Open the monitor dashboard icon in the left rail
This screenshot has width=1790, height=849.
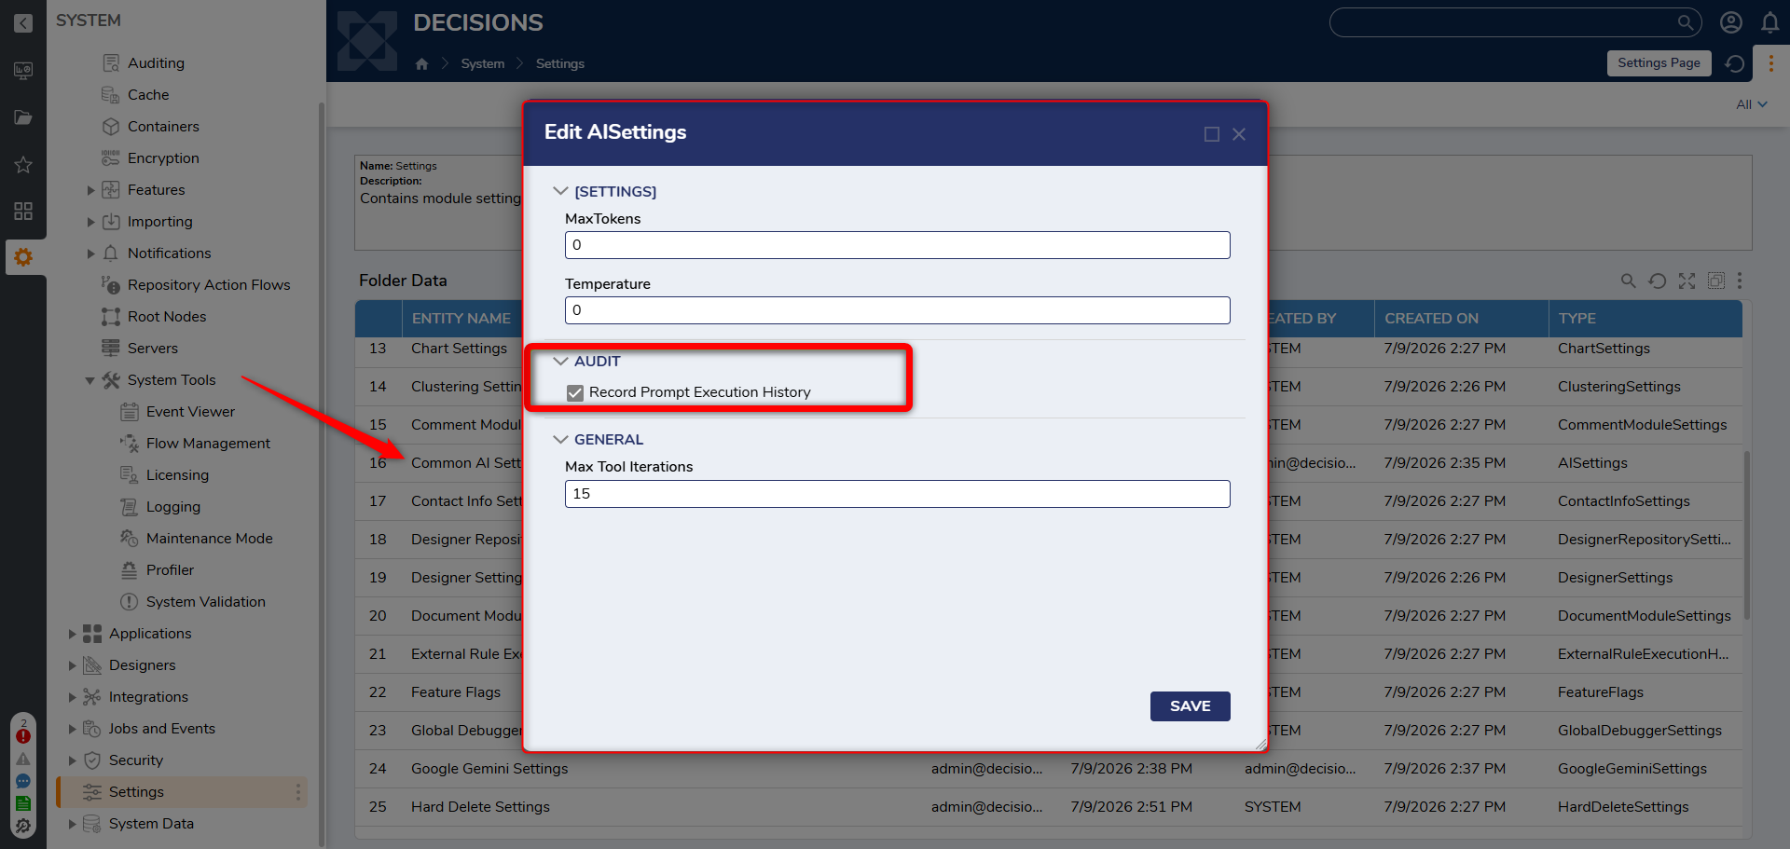(x=23, y=71)
